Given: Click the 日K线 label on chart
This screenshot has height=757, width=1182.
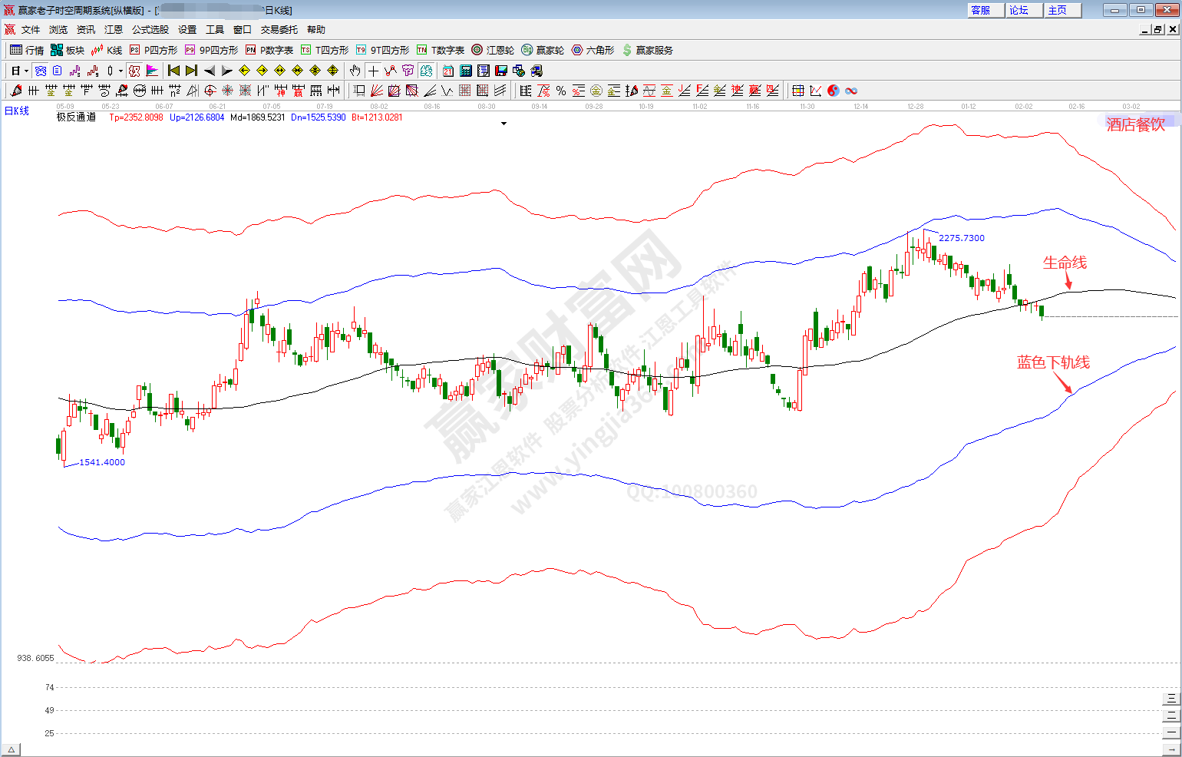Looking at the screenshot, I should point(17,111).
